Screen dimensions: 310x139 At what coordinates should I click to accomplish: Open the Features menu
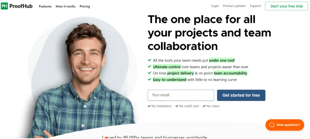(x=45, y=6)
